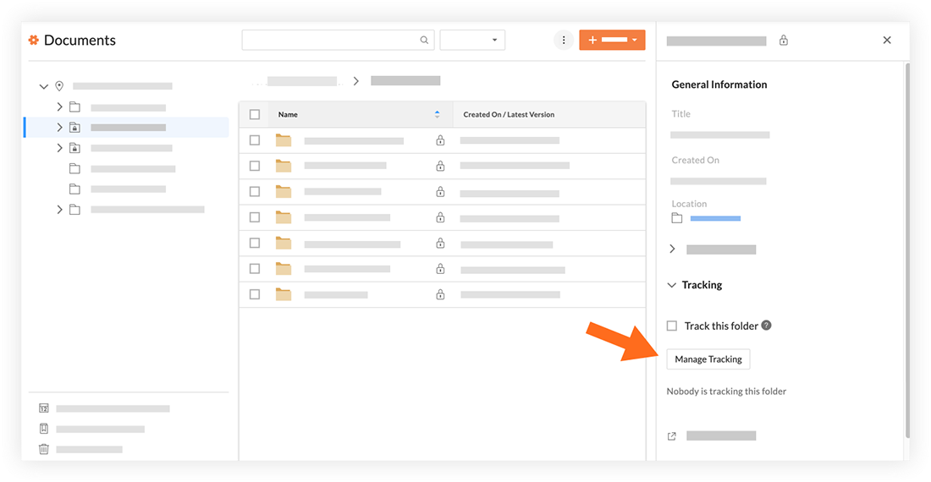The width and height of the screenshot is (931, 482).
Task: Collapse the root location tree node
Action: [43, 86]
